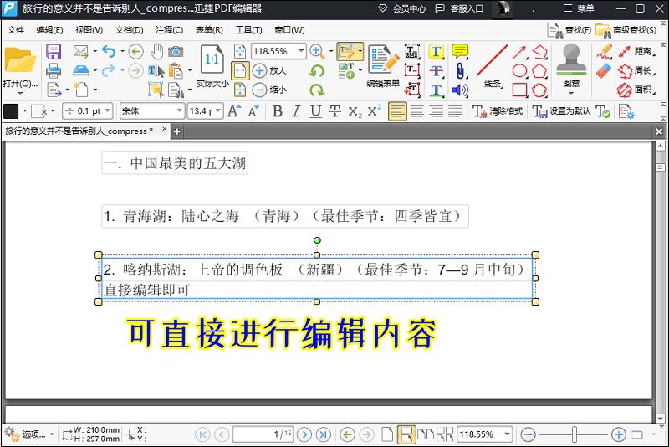The height and width of the screenshot is (447, 669).
Task: Add a sticky note comment
Action: coord(460,52)
